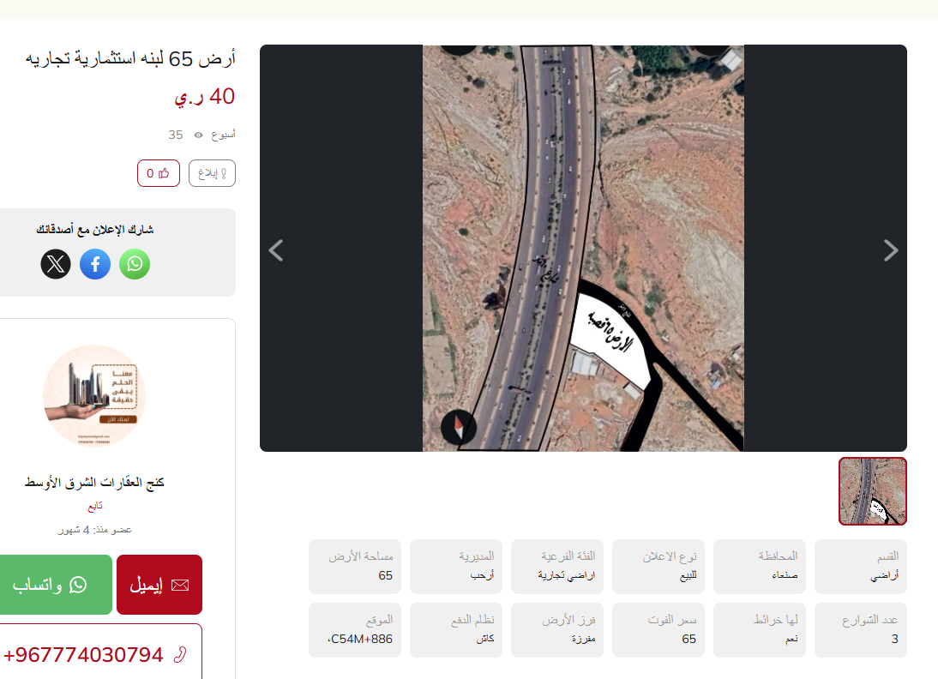Image resolution: width=938 pixels, height=679 pixels.
Task: Share the ad via WhatsApp icon
Action: point(135,264)
